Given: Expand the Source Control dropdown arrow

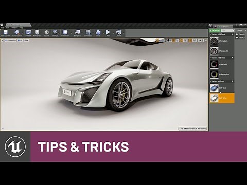Looking at the screenshot, I should (x=23, y=33).
